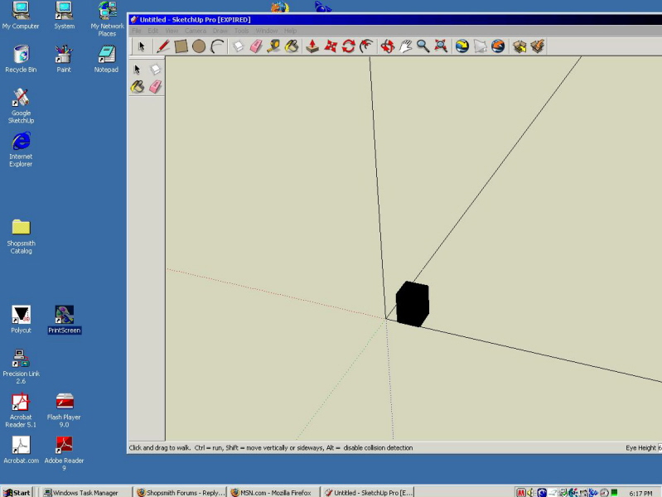Viewport: 662px width, 497px height.
Task: Pick the Circle drawing tool
Action: point(199,46)
